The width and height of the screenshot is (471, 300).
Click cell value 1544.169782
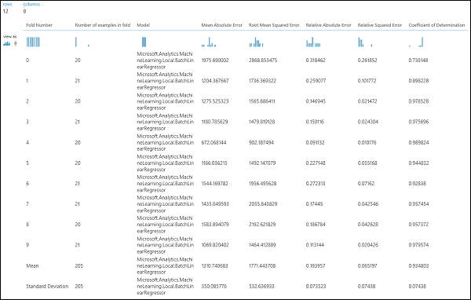(x=215, y=183)
